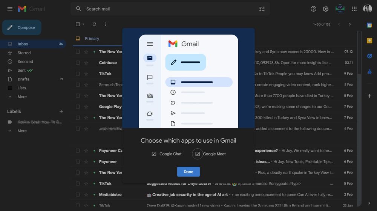Get add-ons plus icon

tap(369, 96)
